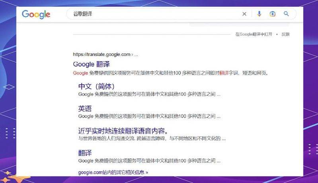Clear the search box with X icon
The image size is (318, 183).
point(244,14)
